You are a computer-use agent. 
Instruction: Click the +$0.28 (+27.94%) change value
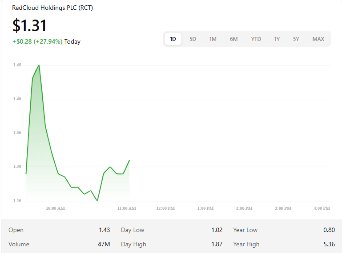37,41
